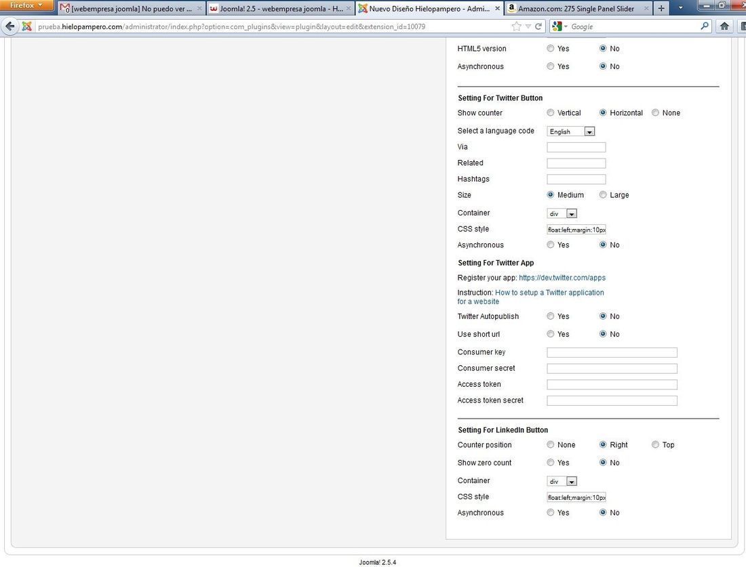
Task: Click the browser back arrow button
Action: (10, 26)
